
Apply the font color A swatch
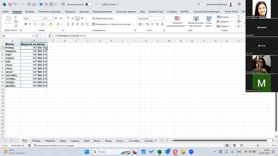(x=58, y=24)
